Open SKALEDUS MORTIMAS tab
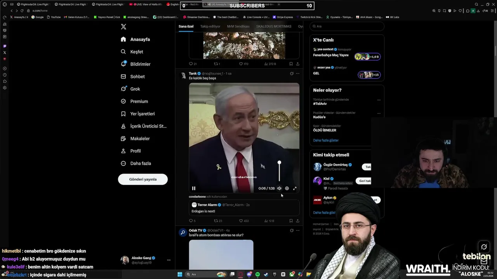Viewport: 497px width, 279px height. click(x=273, y=26)
